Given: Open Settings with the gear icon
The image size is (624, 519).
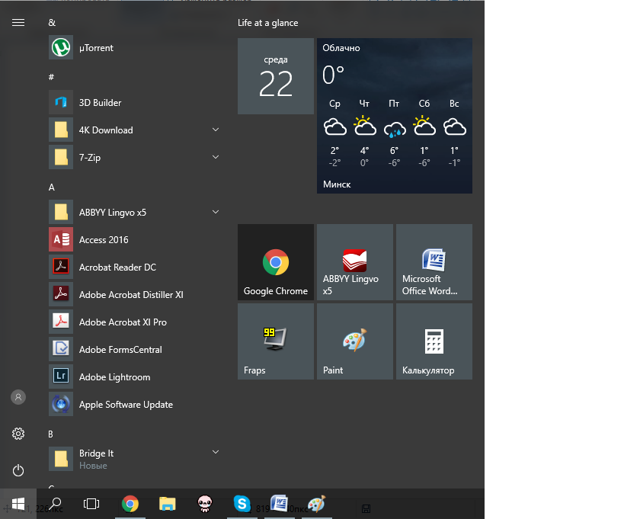Looking at the screenshot, I should (x=18, y=434).
